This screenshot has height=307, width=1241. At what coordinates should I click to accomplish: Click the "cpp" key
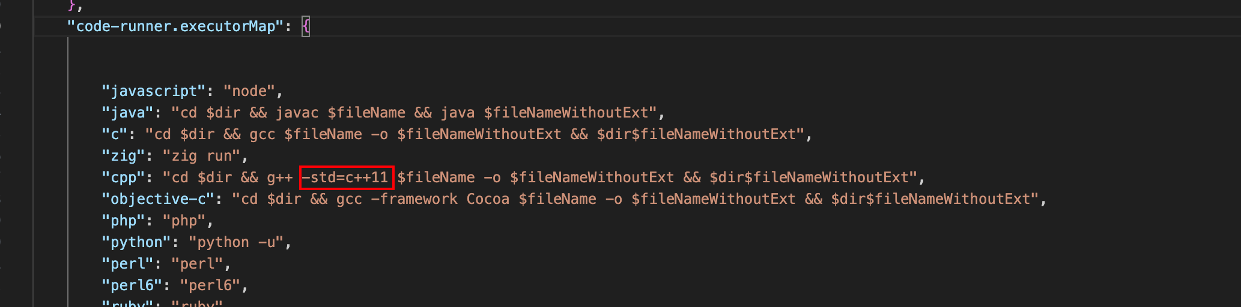click(x=123, y=177)
